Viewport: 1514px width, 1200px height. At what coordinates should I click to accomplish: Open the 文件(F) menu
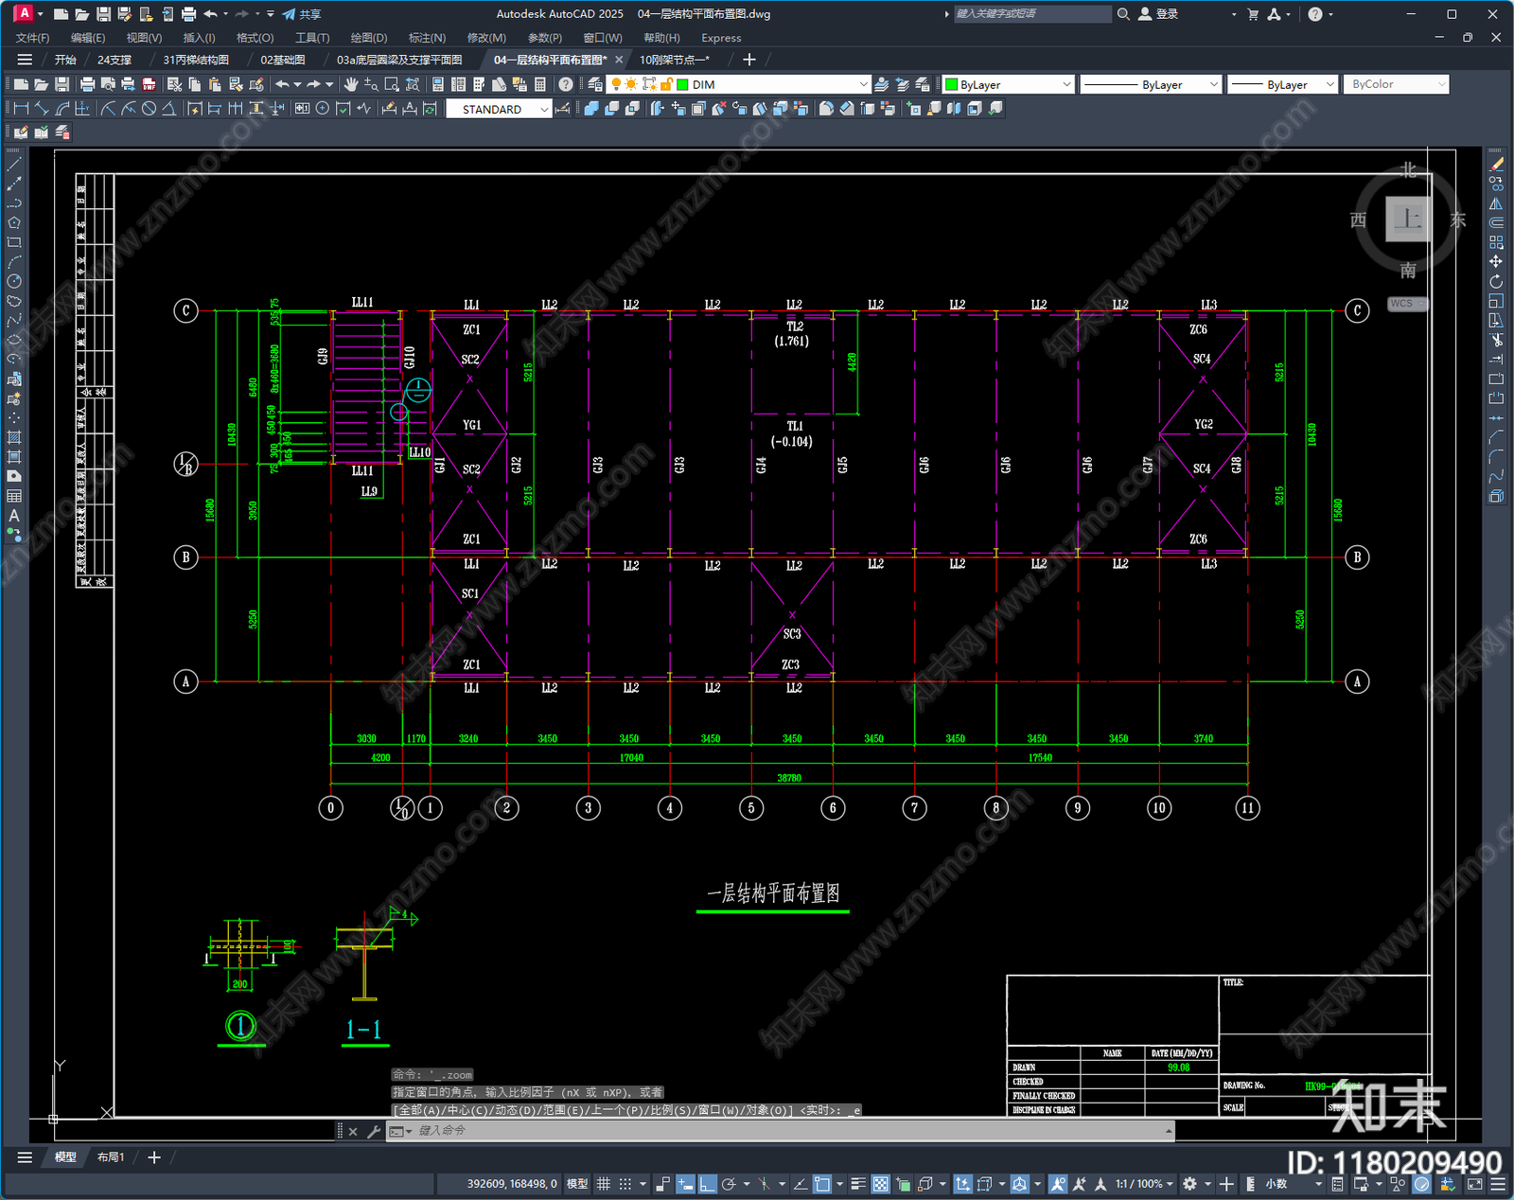coord(32,38)
